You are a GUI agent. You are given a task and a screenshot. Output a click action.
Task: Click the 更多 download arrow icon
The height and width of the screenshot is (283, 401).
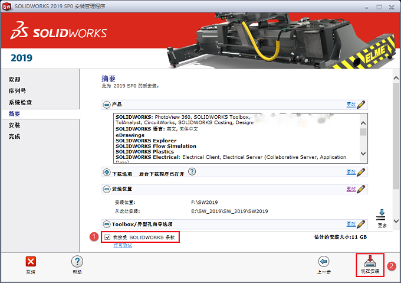(x=382, y=215)
